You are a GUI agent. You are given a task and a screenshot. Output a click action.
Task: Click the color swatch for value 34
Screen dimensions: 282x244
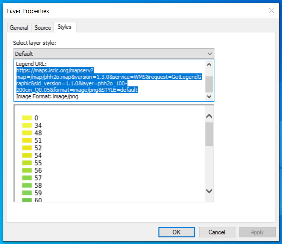[x=27, y=125]
